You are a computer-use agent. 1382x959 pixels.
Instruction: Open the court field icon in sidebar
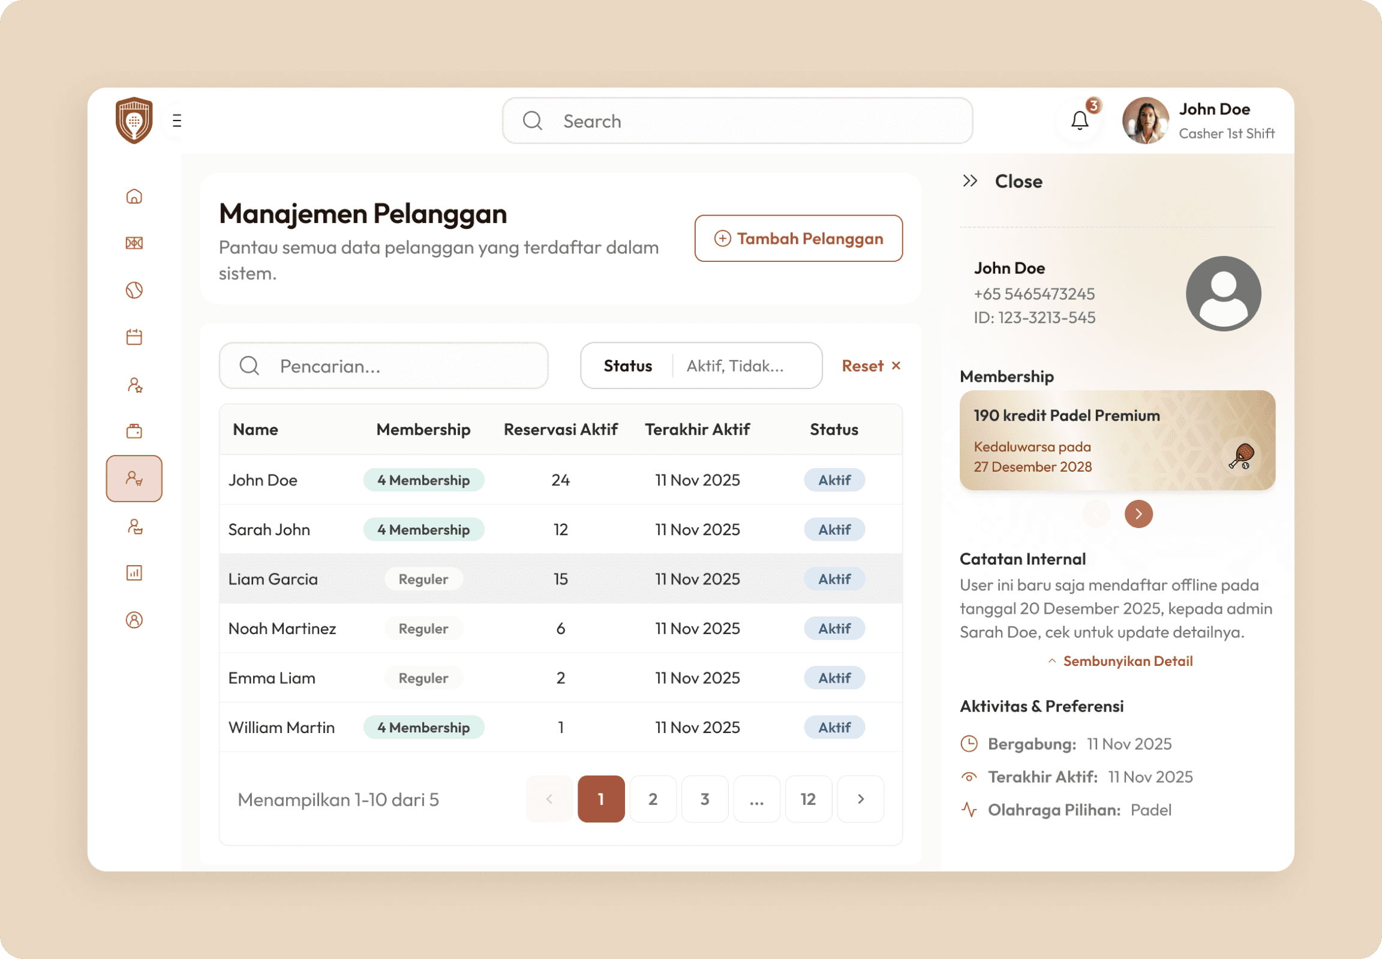tap(134, 243)
